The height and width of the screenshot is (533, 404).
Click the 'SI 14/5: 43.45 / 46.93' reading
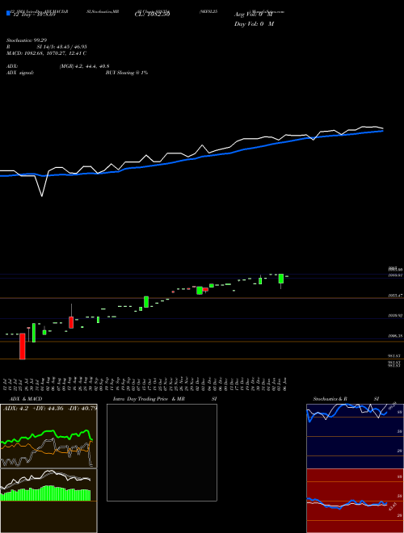pyautogui.click(x=62, y=47)
